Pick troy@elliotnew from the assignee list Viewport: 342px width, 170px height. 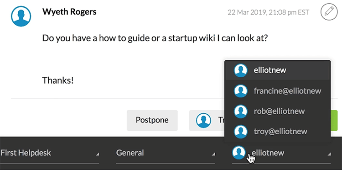pos(277,131)
